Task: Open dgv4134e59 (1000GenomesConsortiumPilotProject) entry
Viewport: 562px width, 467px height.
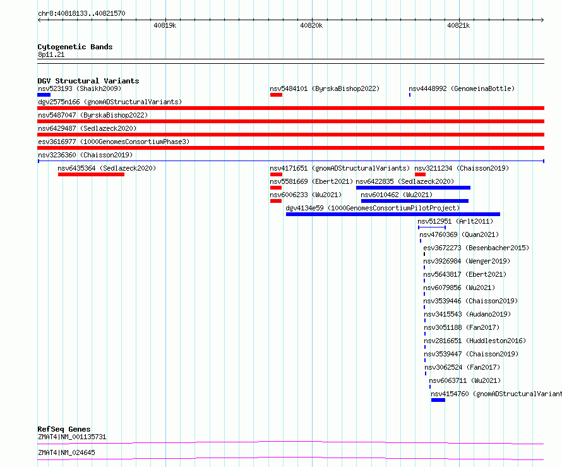Action: click(373, 208)
